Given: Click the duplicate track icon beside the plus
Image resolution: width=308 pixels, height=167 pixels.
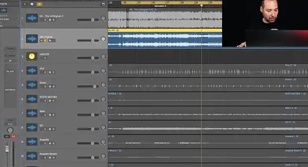Looking at the screenshot, I should tap(32, 4).
